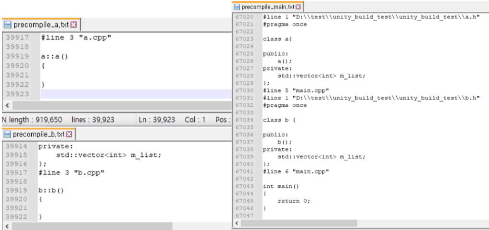Image resolution: width=489 pixels, height=230 pixels.
Task: Click line number 39914 in precompile_b
Action: coord(16,146)
